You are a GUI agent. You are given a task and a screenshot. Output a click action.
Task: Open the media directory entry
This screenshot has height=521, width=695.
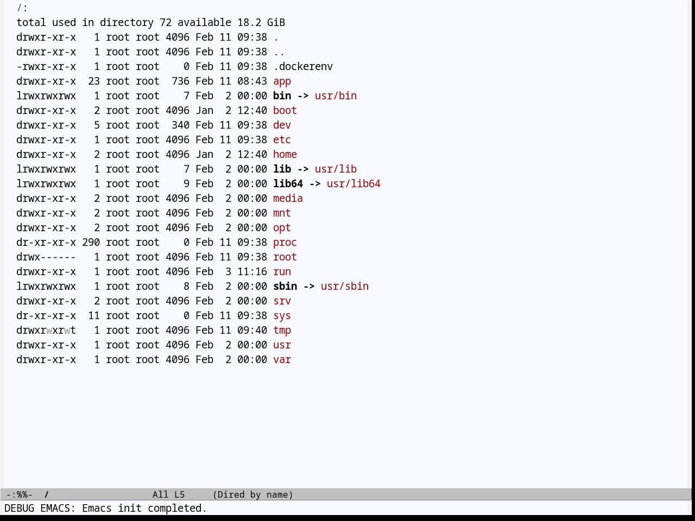point(288,199)
